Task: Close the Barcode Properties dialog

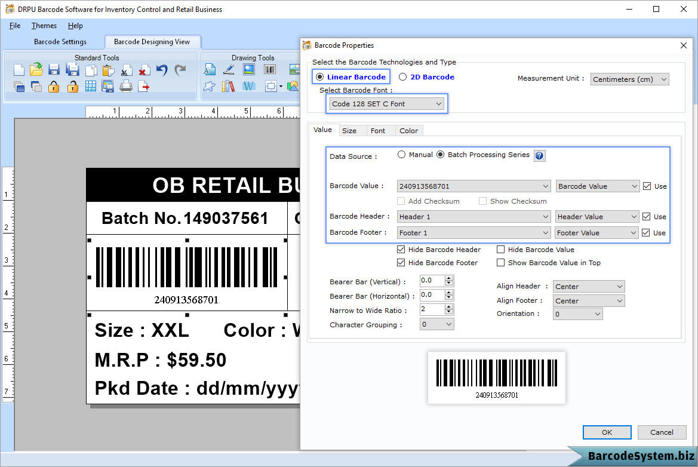Action: pos(684,45)
